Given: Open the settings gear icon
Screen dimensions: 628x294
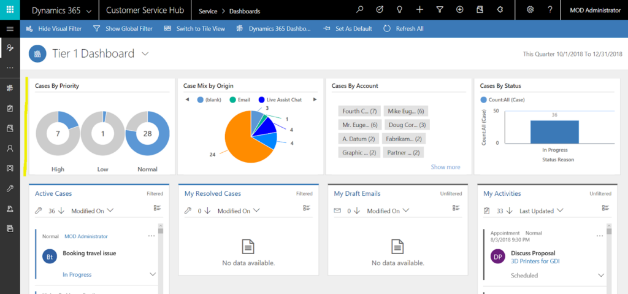Looking at the screenshot, I should 530,10.
